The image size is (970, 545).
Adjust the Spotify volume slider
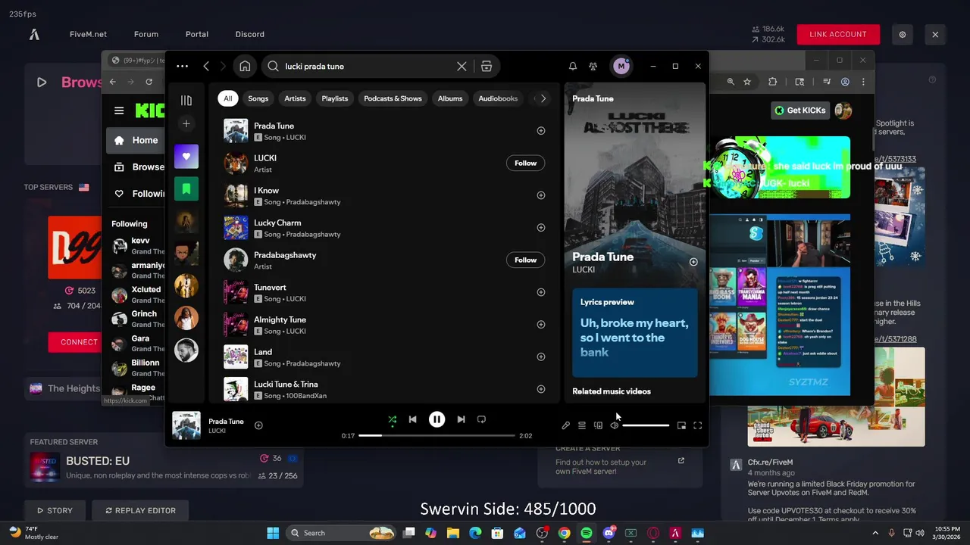[x=646, y=425]
